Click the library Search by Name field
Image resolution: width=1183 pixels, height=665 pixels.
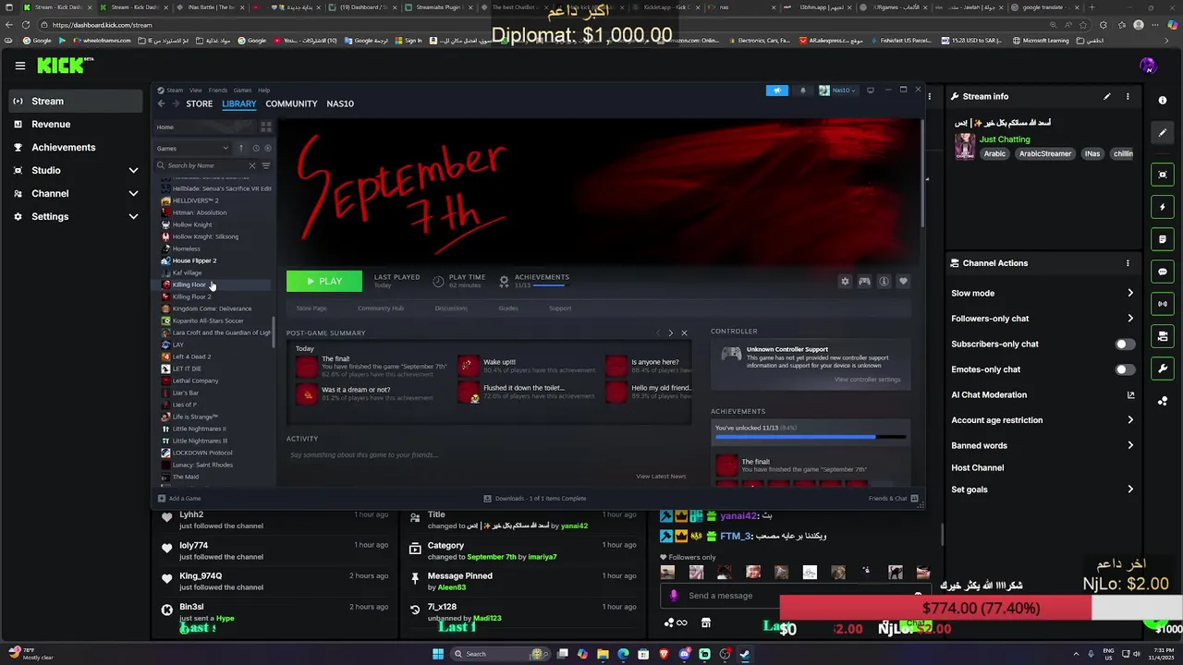coord(205,165)
